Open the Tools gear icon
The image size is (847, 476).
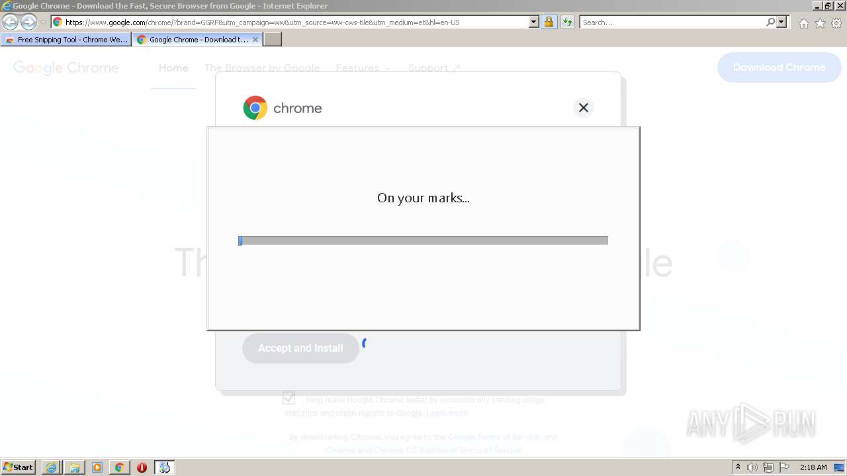pos(836,23)
